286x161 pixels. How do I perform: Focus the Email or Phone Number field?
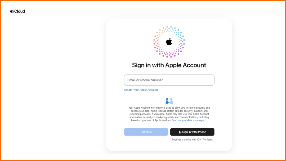tap(169, 80)
